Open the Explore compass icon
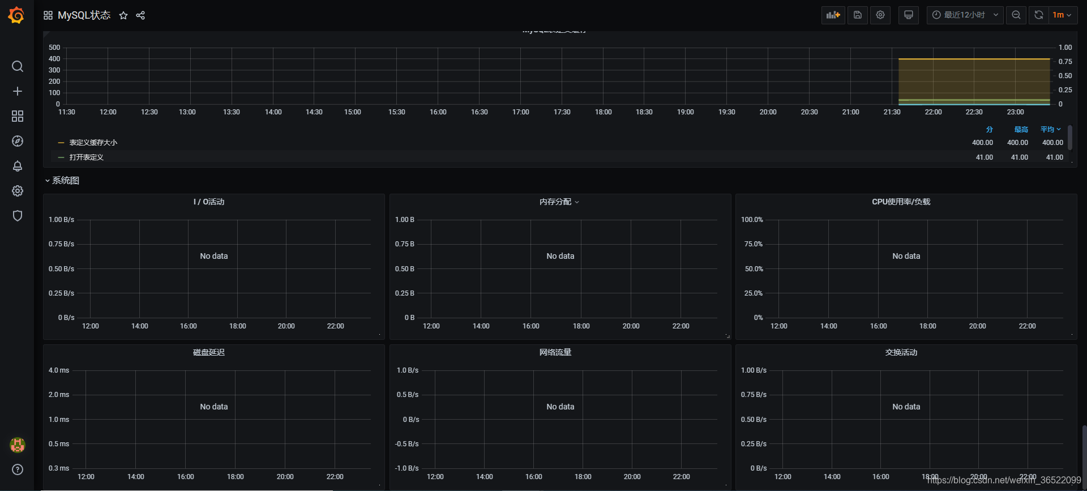 point(18,141)
